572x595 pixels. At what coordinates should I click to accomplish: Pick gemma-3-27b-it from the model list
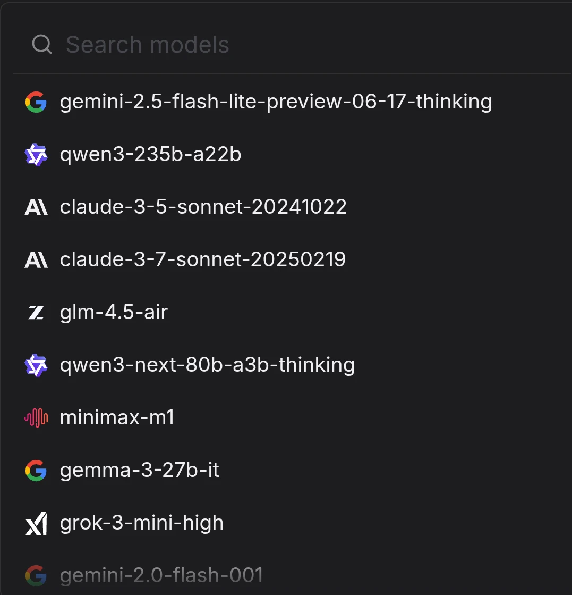point(139,471)
